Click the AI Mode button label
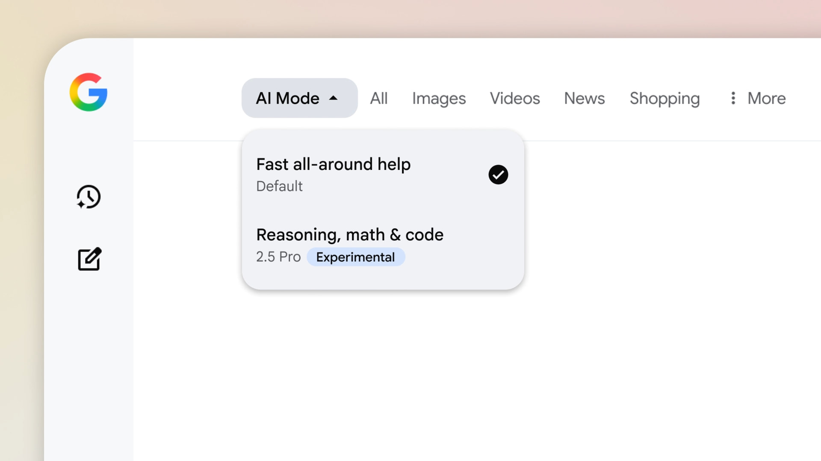The image size is (821, 461). click(x=287, y=98)
